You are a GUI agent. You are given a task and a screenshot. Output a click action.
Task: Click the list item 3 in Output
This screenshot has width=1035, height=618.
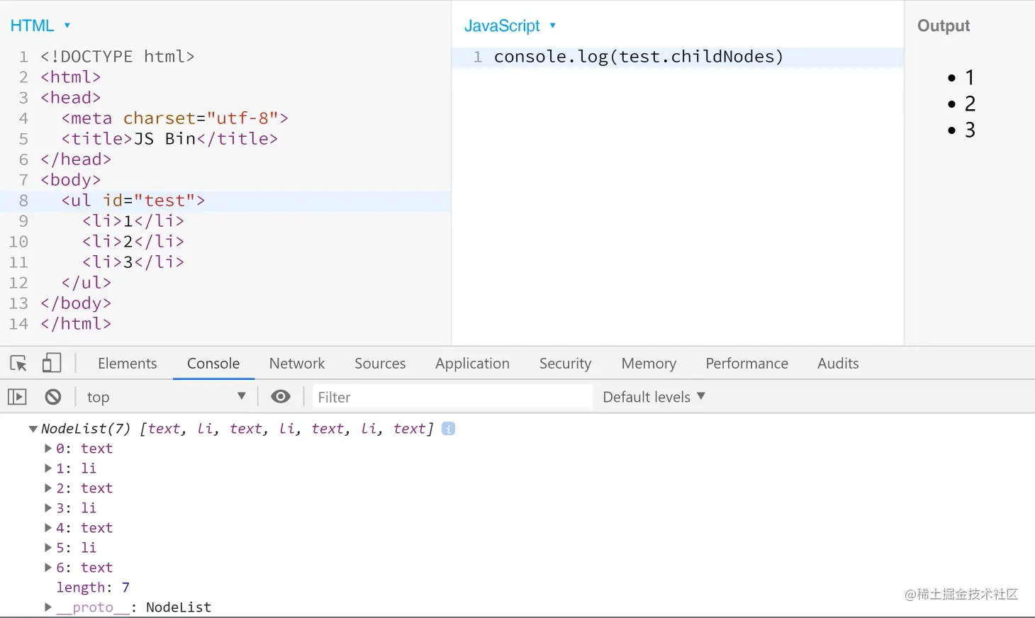970,130
